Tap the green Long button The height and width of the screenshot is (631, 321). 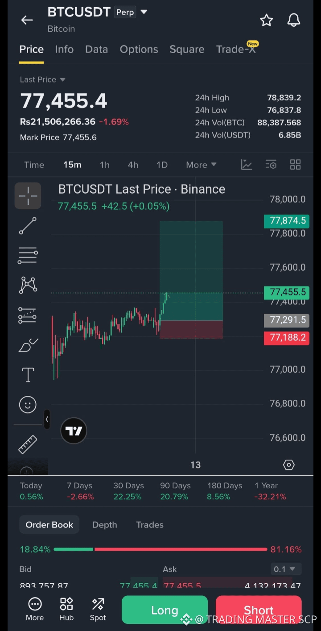[165, 610]
